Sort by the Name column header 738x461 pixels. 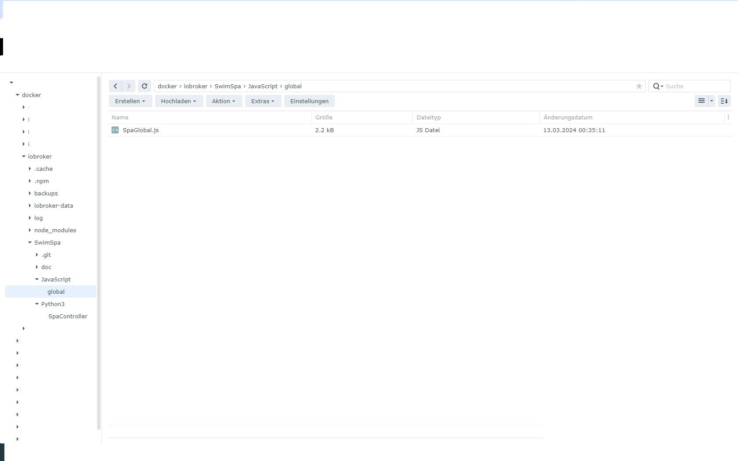210,117
